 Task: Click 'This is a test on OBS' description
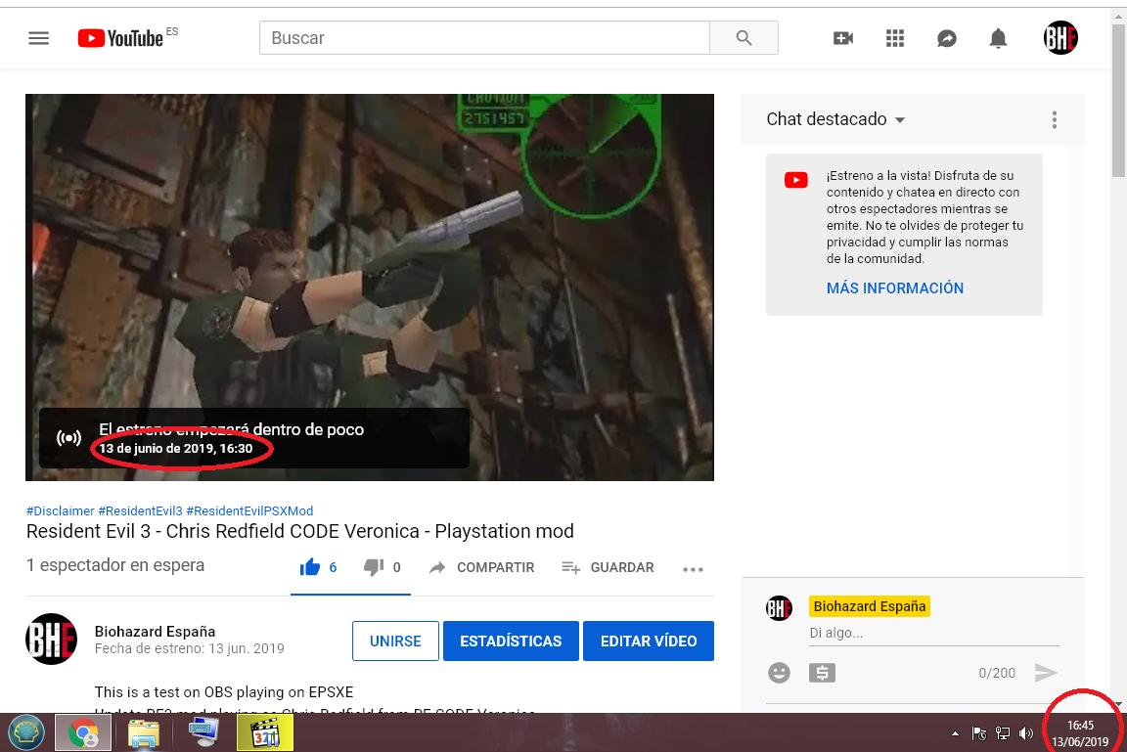[224, 692]
